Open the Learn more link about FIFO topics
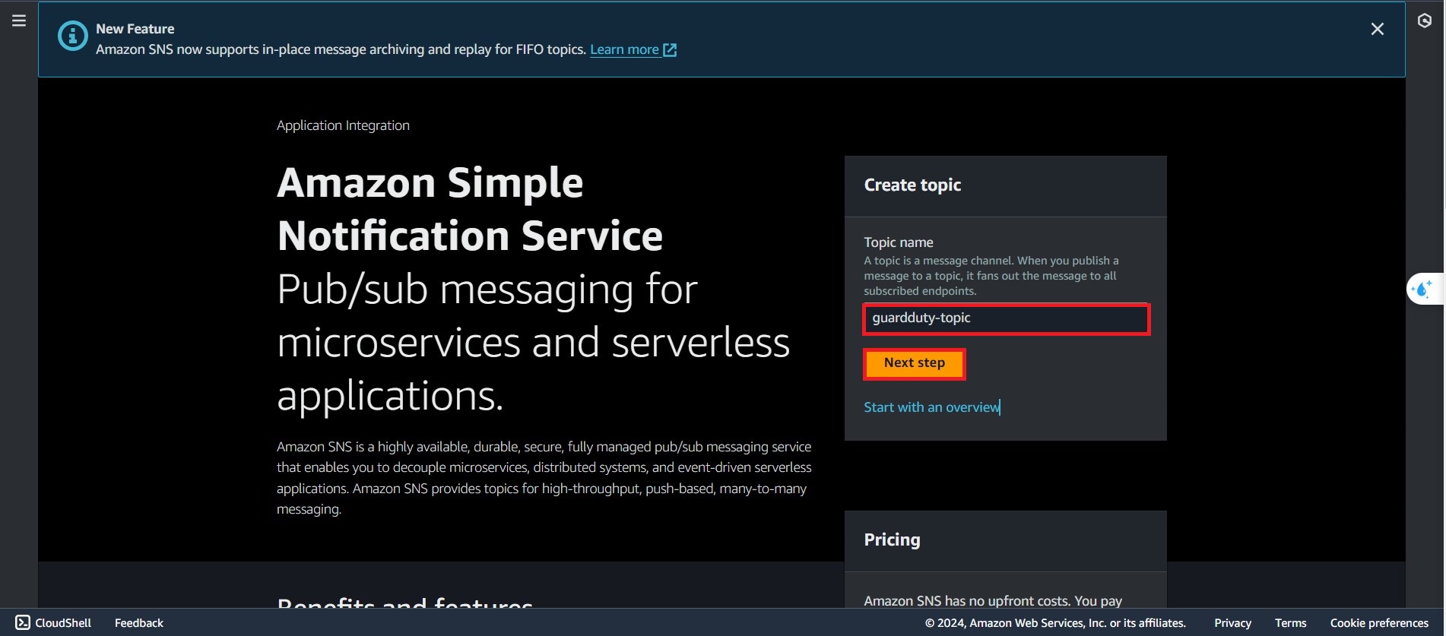The width and height of the screenshot is (1446, 636). [624, 49]
